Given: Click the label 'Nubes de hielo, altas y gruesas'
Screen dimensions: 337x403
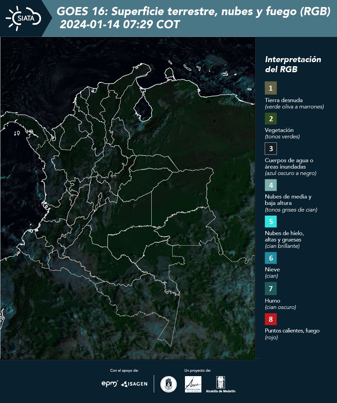Looking at the screenshot, I should click(285, 236).
